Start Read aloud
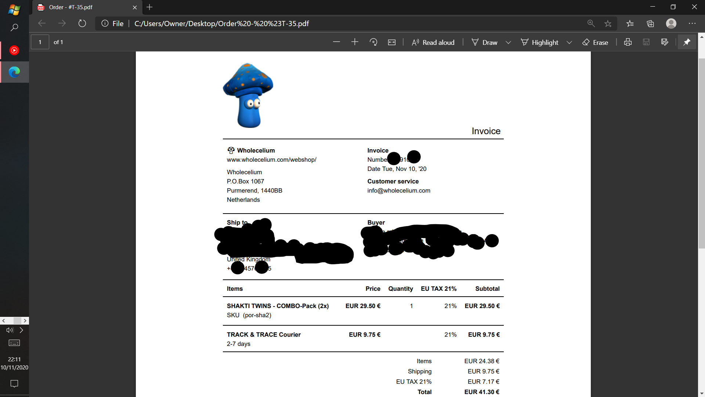This screenshot has width=705, height=397. click(x=433, y=42)
